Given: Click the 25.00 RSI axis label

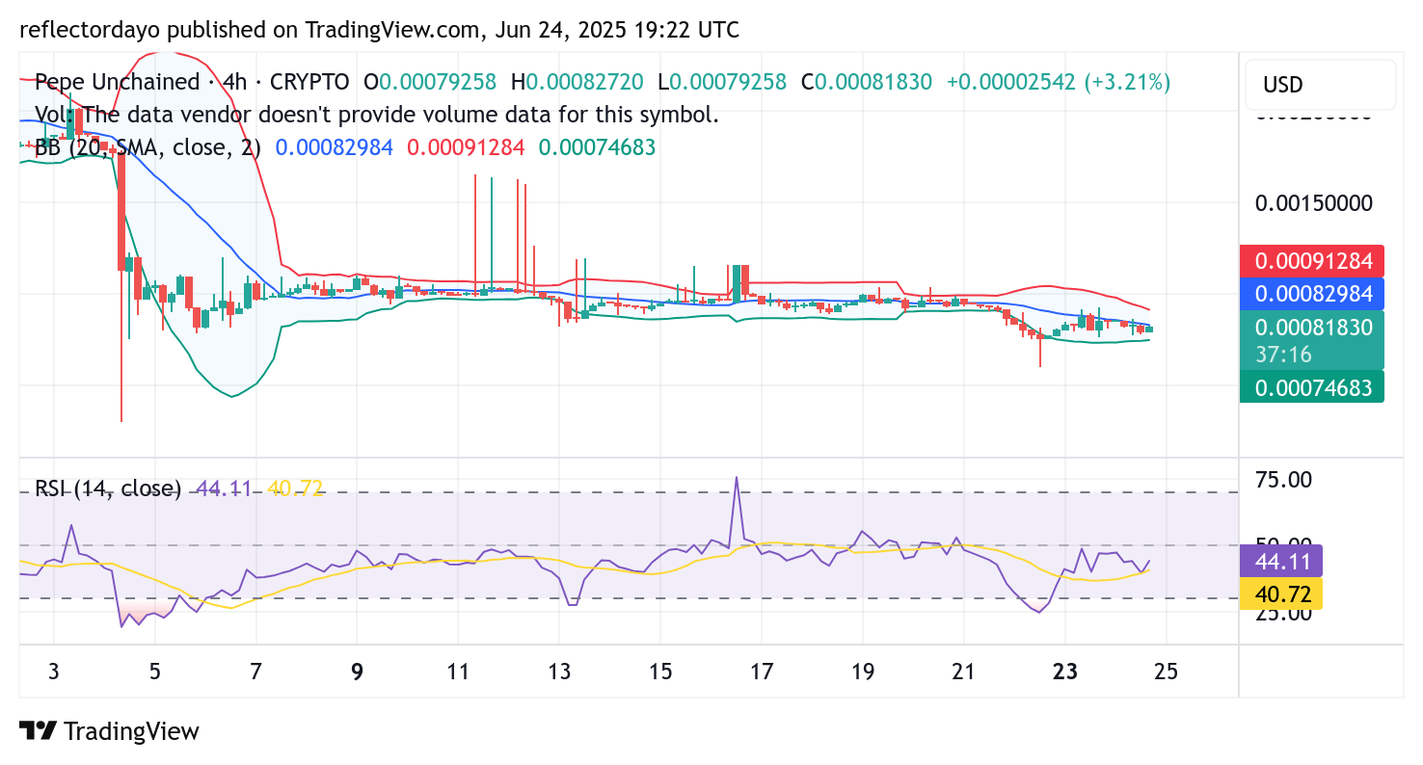Looking at the screenshot, I should [x=1285, y=614].
